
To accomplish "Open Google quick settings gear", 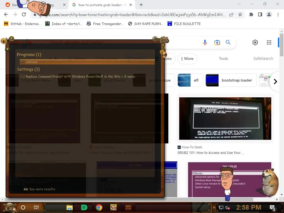I will [255, 42].
